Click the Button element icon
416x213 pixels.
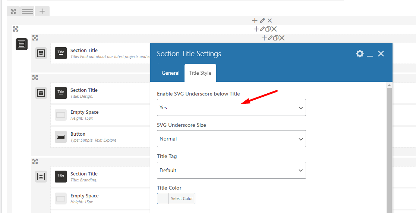[61, 137]
